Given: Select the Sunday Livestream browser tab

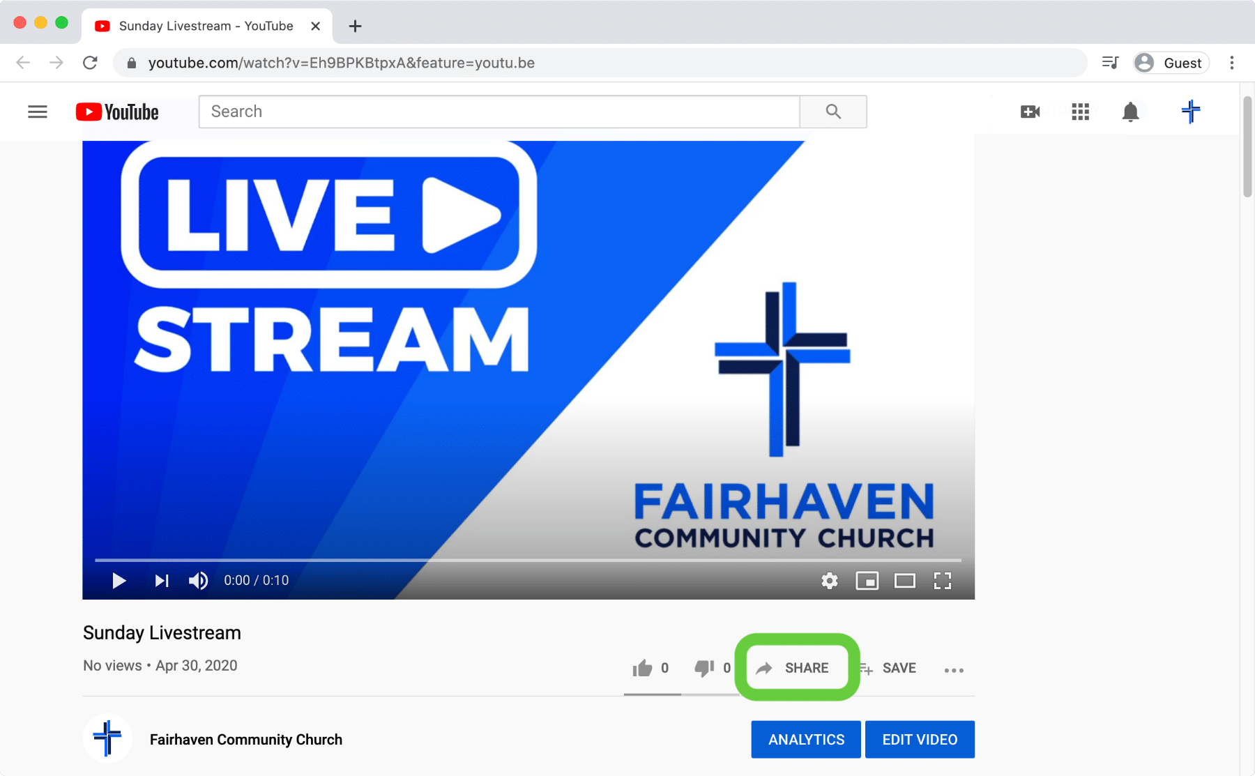Looking at the screenshot, I should (206, 26).
